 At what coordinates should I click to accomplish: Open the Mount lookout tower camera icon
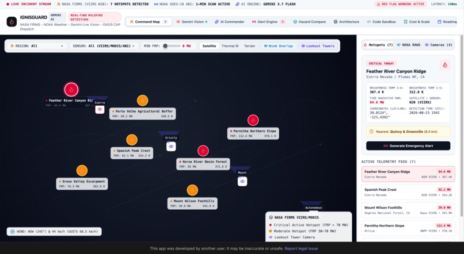tap(242, 182)
